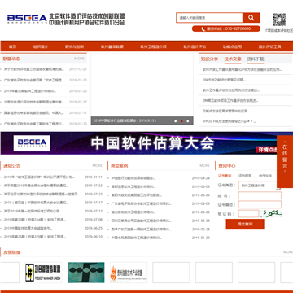The image size is (293, 293).
Task: Open 造价评估工具 navigation item
Action: (x=269, y=46)
